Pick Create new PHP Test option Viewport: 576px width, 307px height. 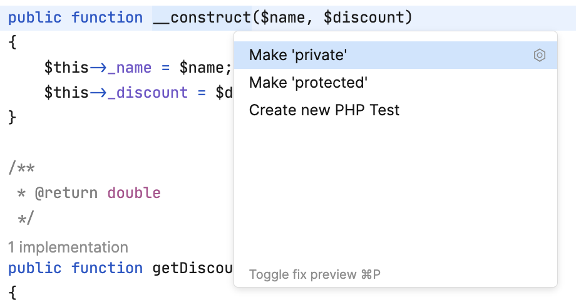324,110
